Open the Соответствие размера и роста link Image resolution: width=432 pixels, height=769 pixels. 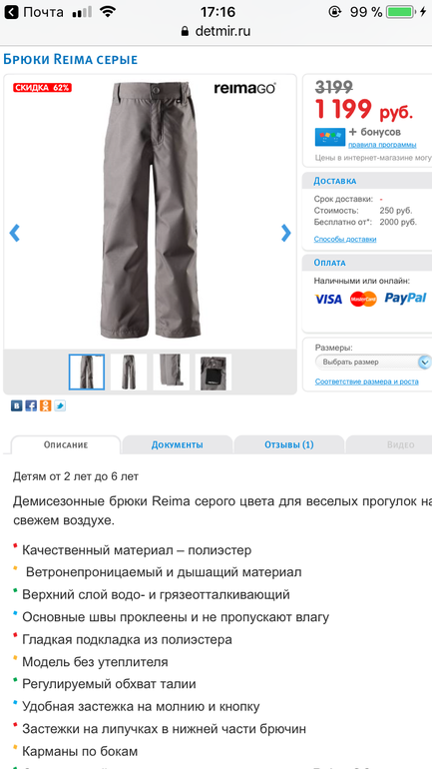[366, 382]
